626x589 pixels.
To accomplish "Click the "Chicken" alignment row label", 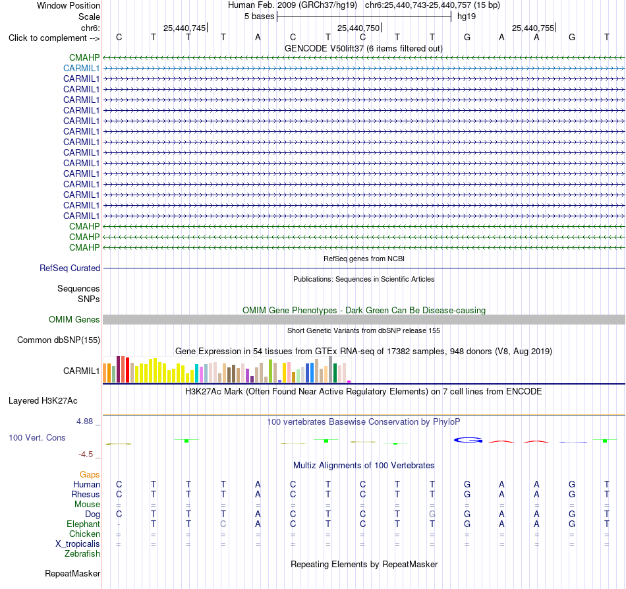I will (84, 534).
